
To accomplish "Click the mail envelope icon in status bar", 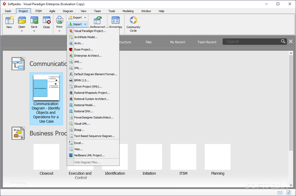I will (x=280, y=192).
